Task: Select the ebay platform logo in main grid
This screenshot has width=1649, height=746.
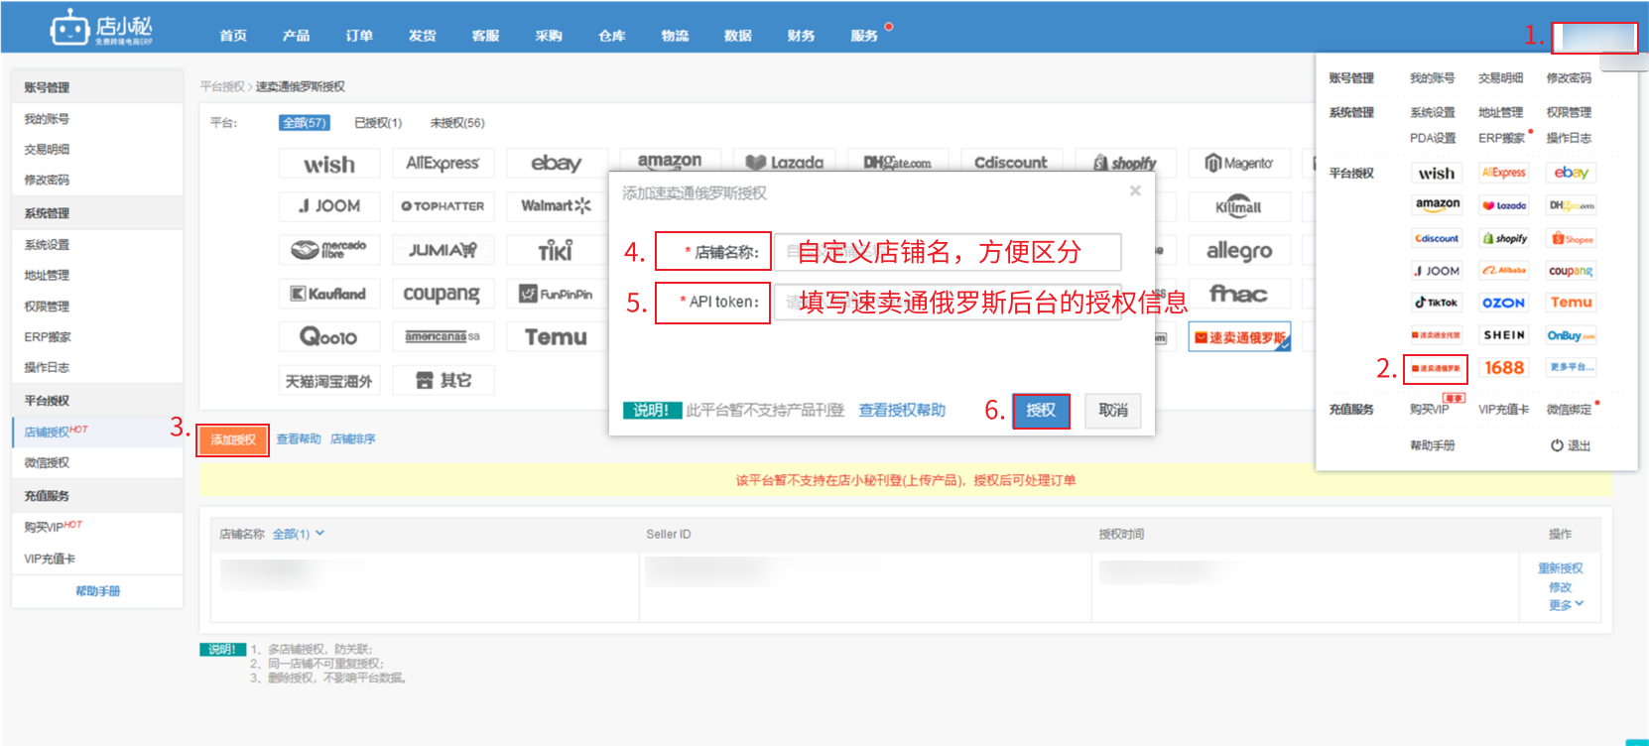Action: [x=556, y=164]
